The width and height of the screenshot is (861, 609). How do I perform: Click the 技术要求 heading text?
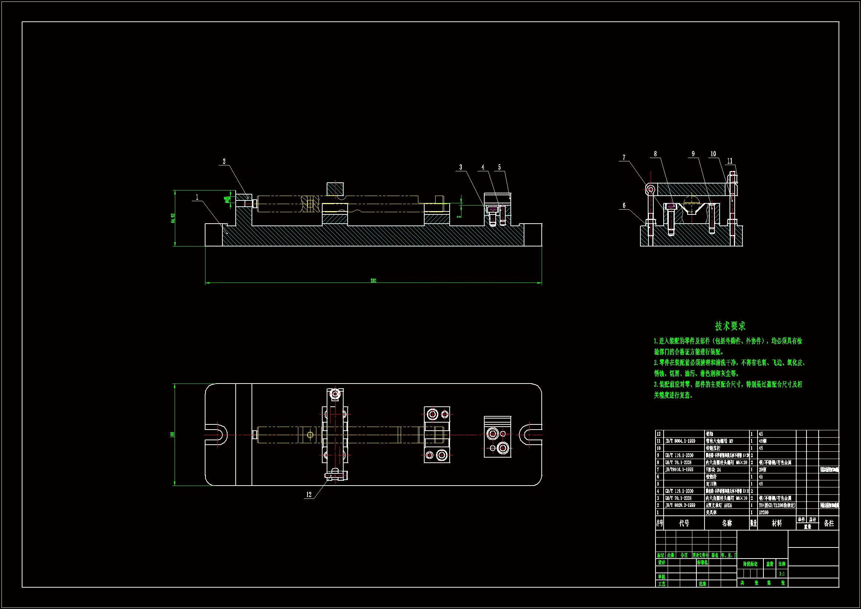click(730, 326)
